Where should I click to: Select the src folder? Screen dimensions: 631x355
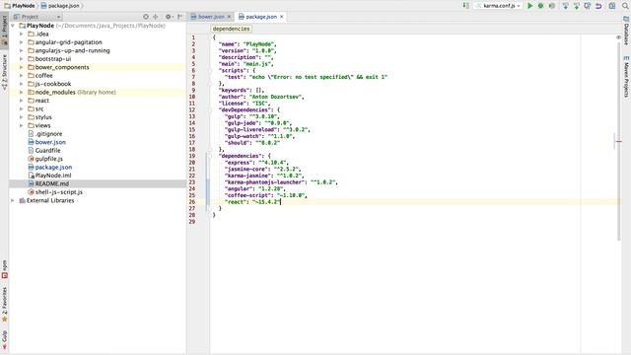pos(39,109)
